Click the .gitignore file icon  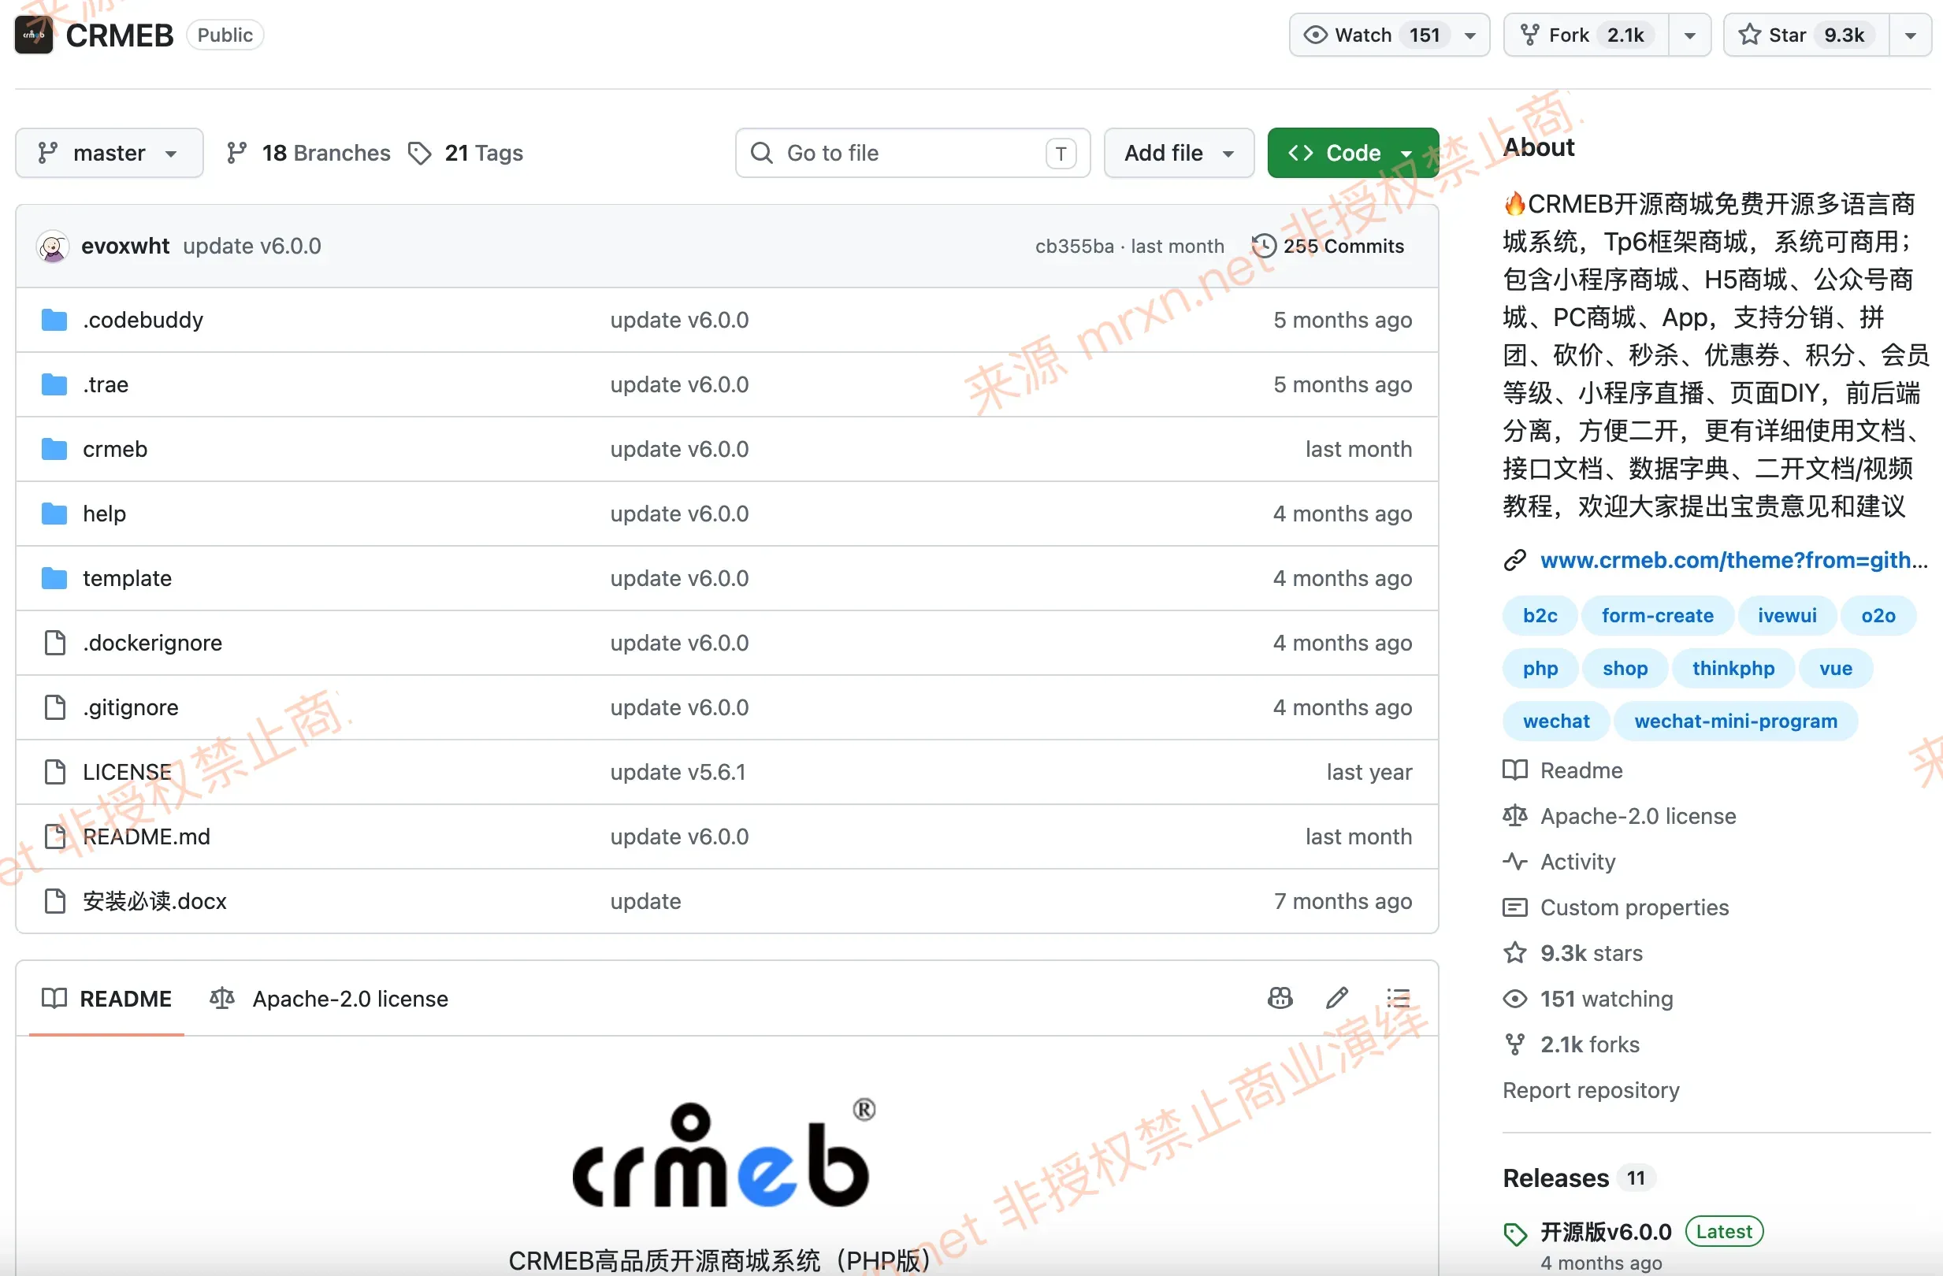pos(54,707)
